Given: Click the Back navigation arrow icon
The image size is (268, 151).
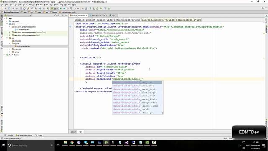Looking at the screenshot, I should [40, 8].
